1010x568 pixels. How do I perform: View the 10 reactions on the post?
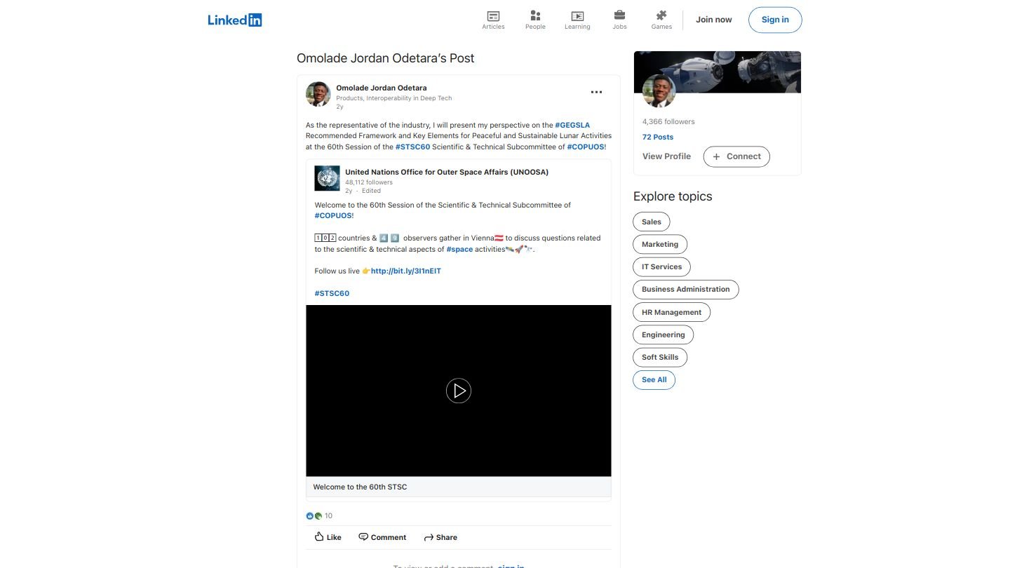pyautogui.click(x=320, y=515)
